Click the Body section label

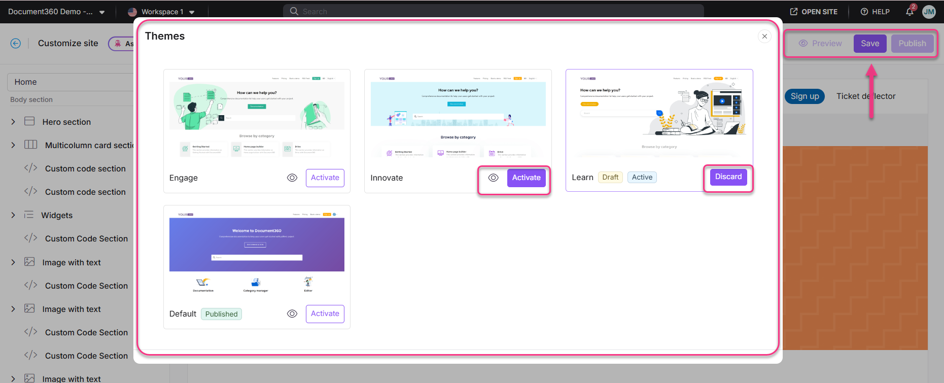31,99
